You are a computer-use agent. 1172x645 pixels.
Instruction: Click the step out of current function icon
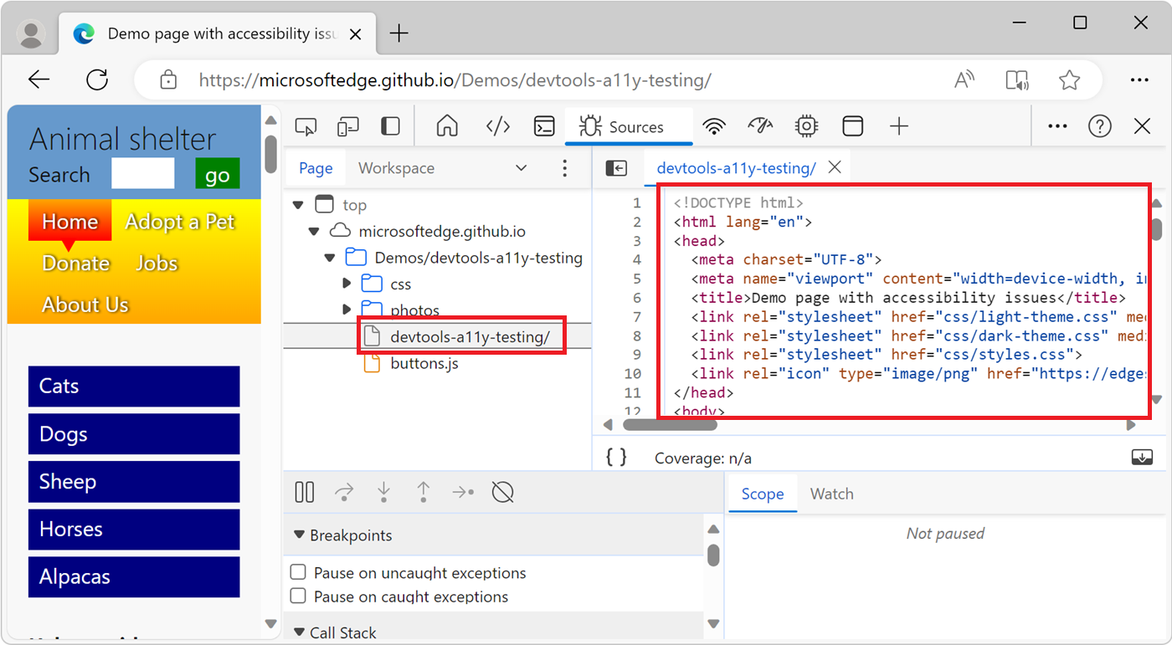[423, 492]
